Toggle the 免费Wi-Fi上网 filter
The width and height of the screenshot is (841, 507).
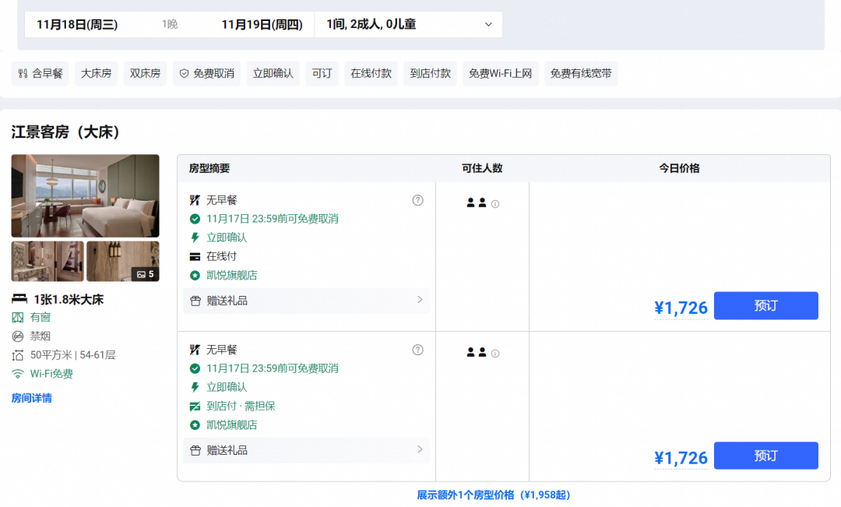click(x=501, y=73)
